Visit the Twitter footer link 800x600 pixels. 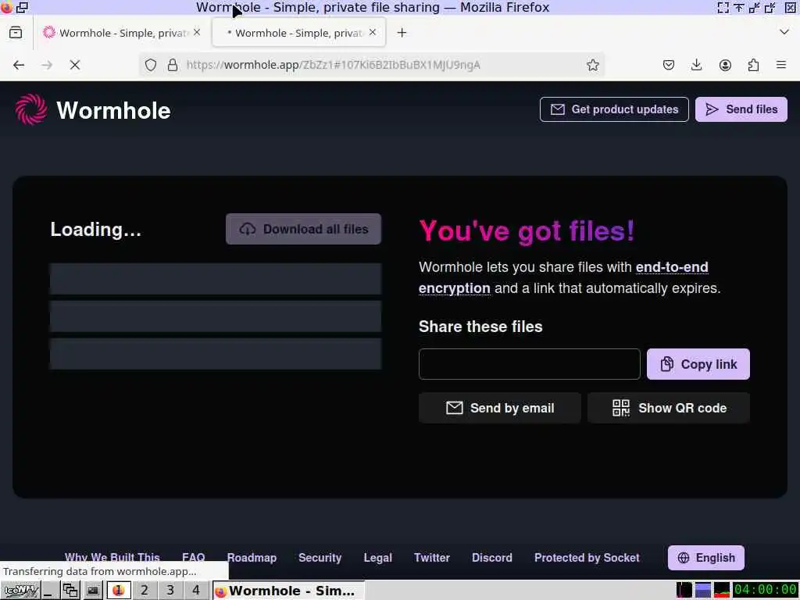(431, 558)
